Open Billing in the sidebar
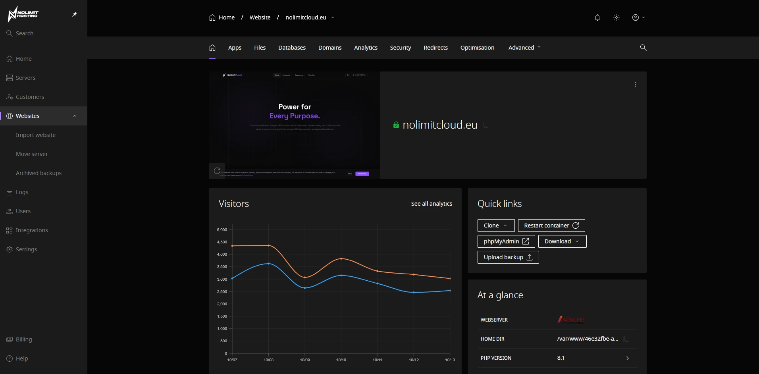Viewport: 759px width, 374px height. pyautogui.click(x=44, y=339)
